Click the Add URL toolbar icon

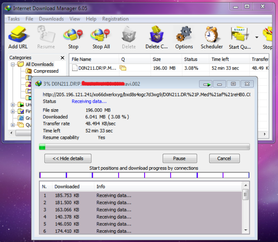[x=18, y=34]
